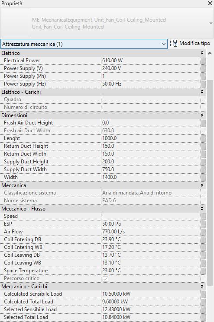
Task: Collapse the Meccanica section chevron
Action: tap(202, 185)
